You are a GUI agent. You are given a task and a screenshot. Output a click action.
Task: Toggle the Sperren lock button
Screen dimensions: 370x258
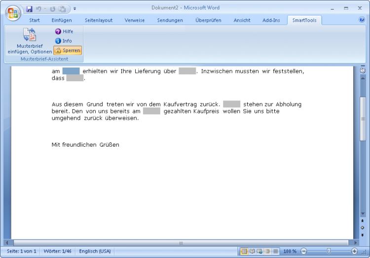[68, 51]
